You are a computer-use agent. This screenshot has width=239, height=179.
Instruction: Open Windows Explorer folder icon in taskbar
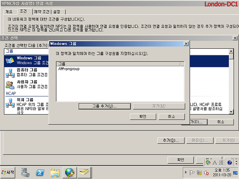point(55,173)
